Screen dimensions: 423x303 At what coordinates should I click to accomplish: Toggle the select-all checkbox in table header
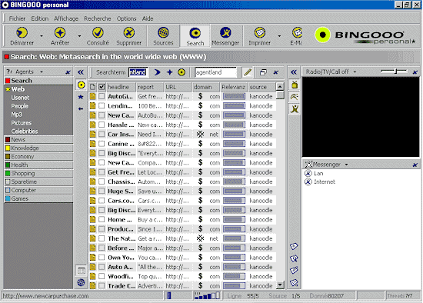(102, 87)
